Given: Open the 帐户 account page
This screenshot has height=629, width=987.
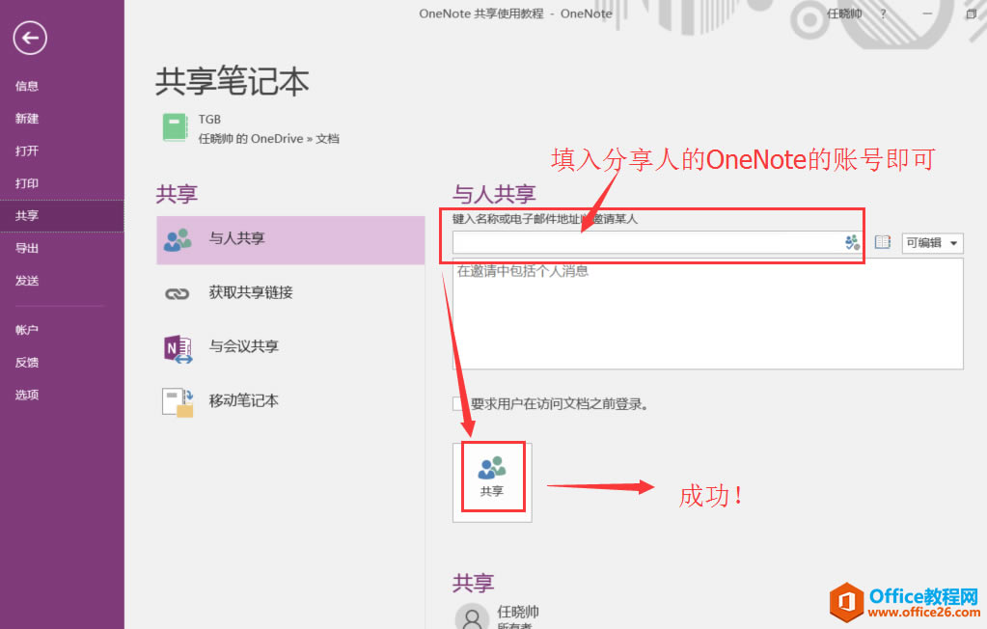Looking at the screenshot, I should (26, 329).
